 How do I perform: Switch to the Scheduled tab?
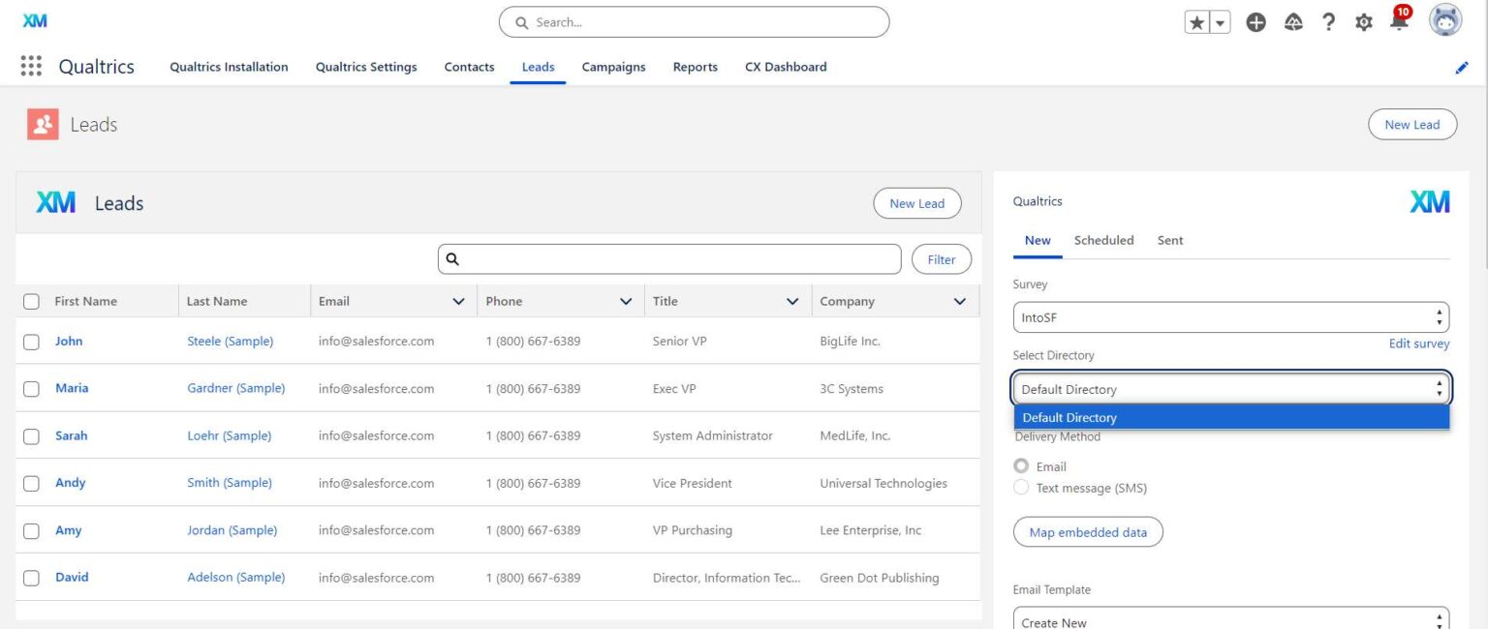[x=1103, y=240]
